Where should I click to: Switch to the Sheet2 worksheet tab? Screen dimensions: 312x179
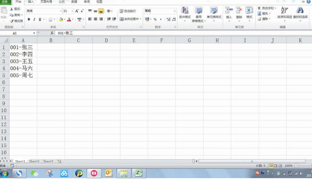[34, 161]
